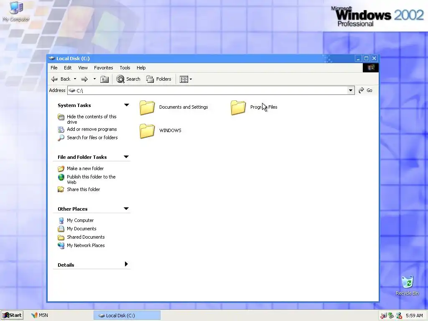Click the Make a new folder icon
Image resolution: width=428 pixels, height=321 pixels.
61,169
